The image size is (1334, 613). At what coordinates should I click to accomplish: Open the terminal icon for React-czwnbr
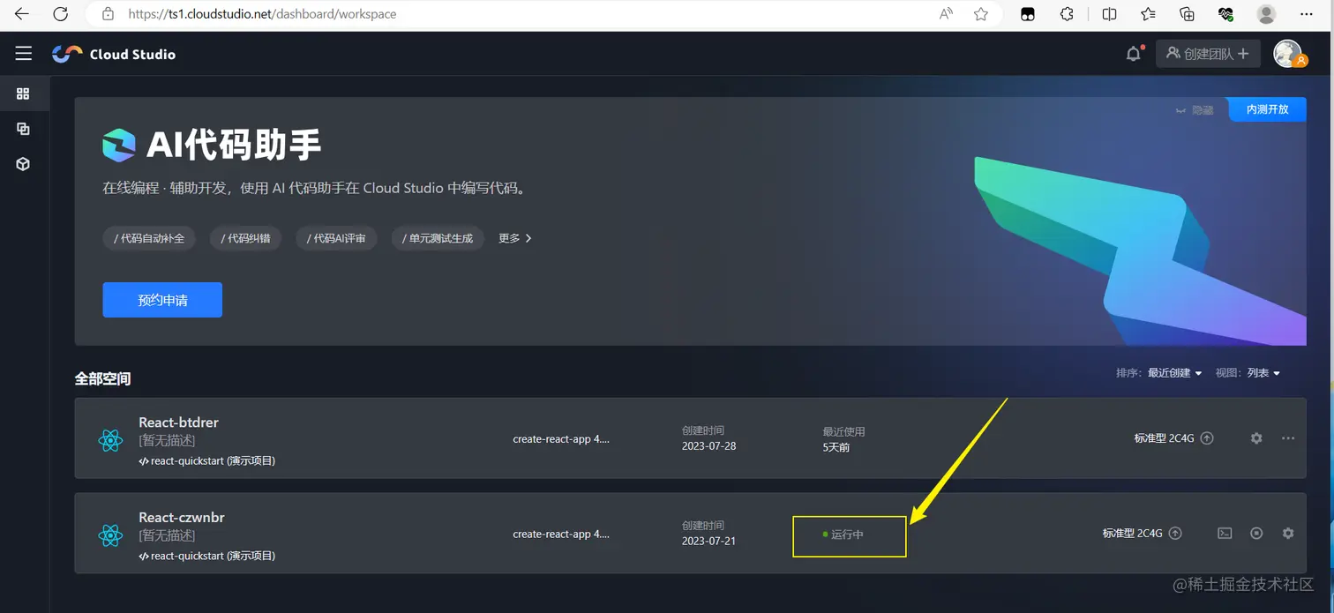click(x=1225, y=533)
